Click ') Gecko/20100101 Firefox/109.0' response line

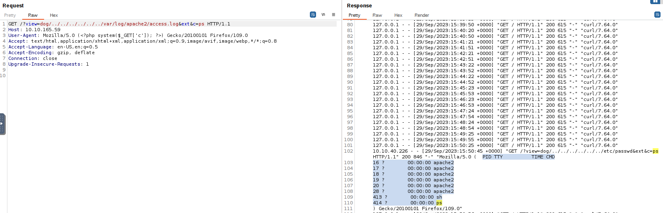click(x=417, y=208)
